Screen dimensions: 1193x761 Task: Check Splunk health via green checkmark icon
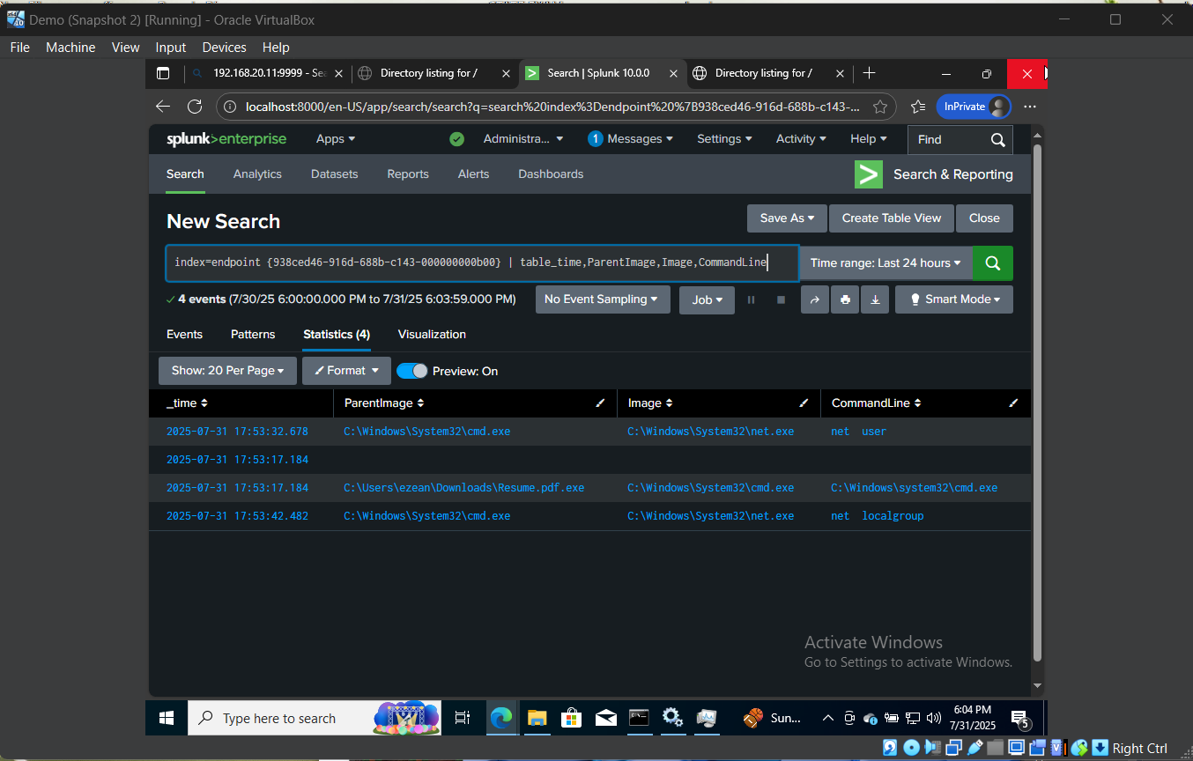tap(456, 138)
